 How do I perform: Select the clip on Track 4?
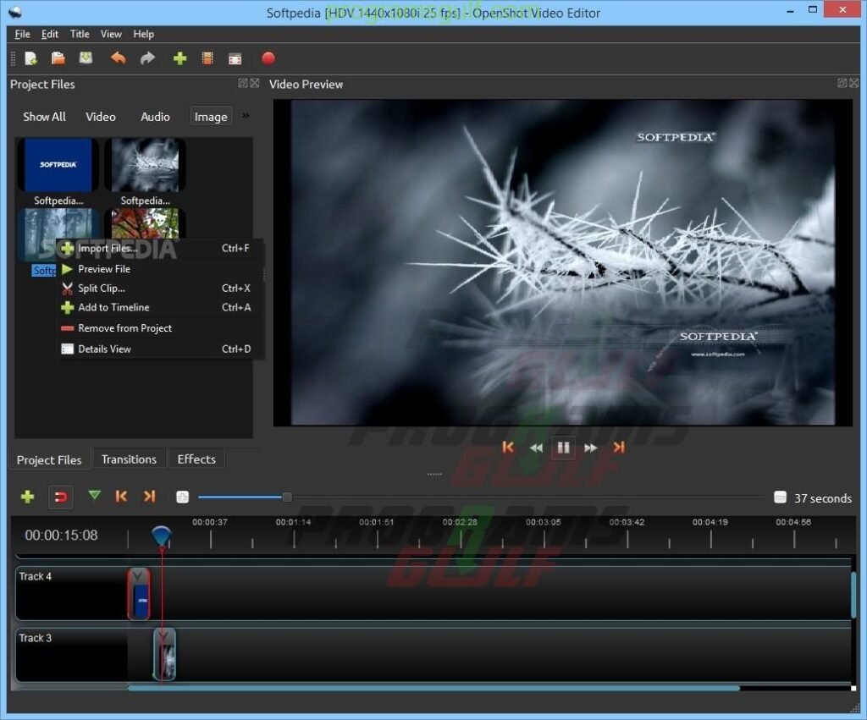pyautogui.click(x=138, y=593)
